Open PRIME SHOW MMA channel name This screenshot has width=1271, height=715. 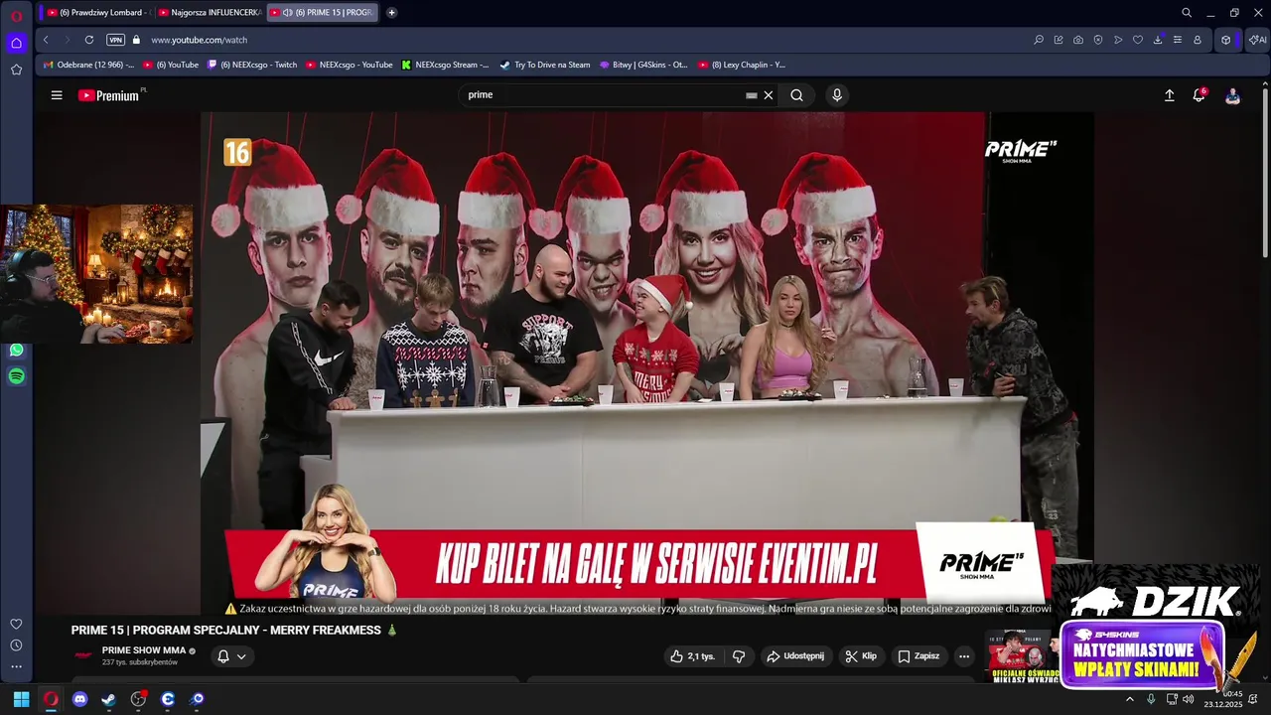(144, 650)
